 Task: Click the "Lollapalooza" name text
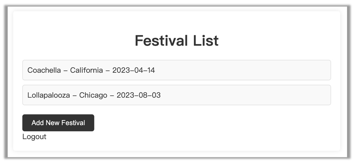pyautogui.click(x=49, y=95)
